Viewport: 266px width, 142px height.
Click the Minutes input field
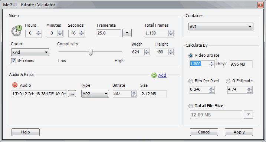[52, 33]
